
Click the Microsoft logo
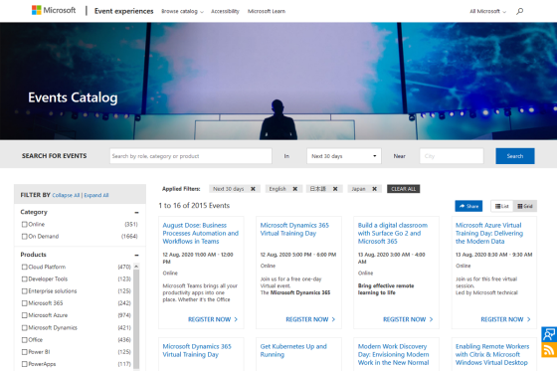tap(54, 10)
